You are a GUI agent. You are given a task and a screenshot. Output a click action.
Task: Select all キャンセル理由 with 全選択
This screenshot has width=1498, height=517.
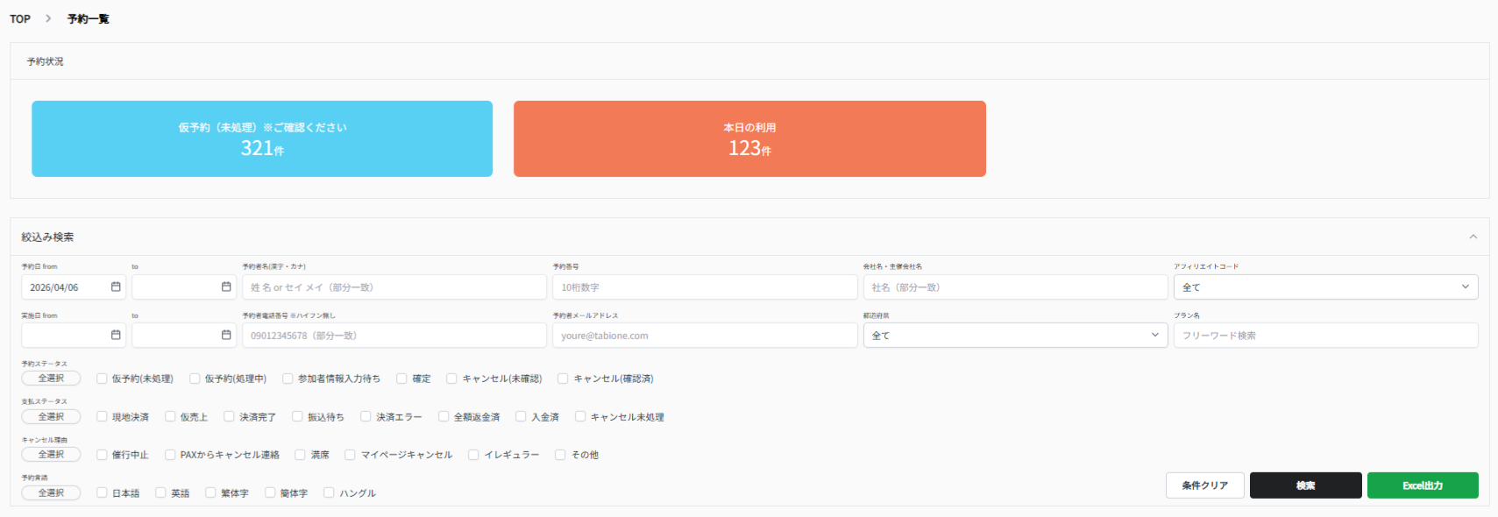[x=51, y=455]
